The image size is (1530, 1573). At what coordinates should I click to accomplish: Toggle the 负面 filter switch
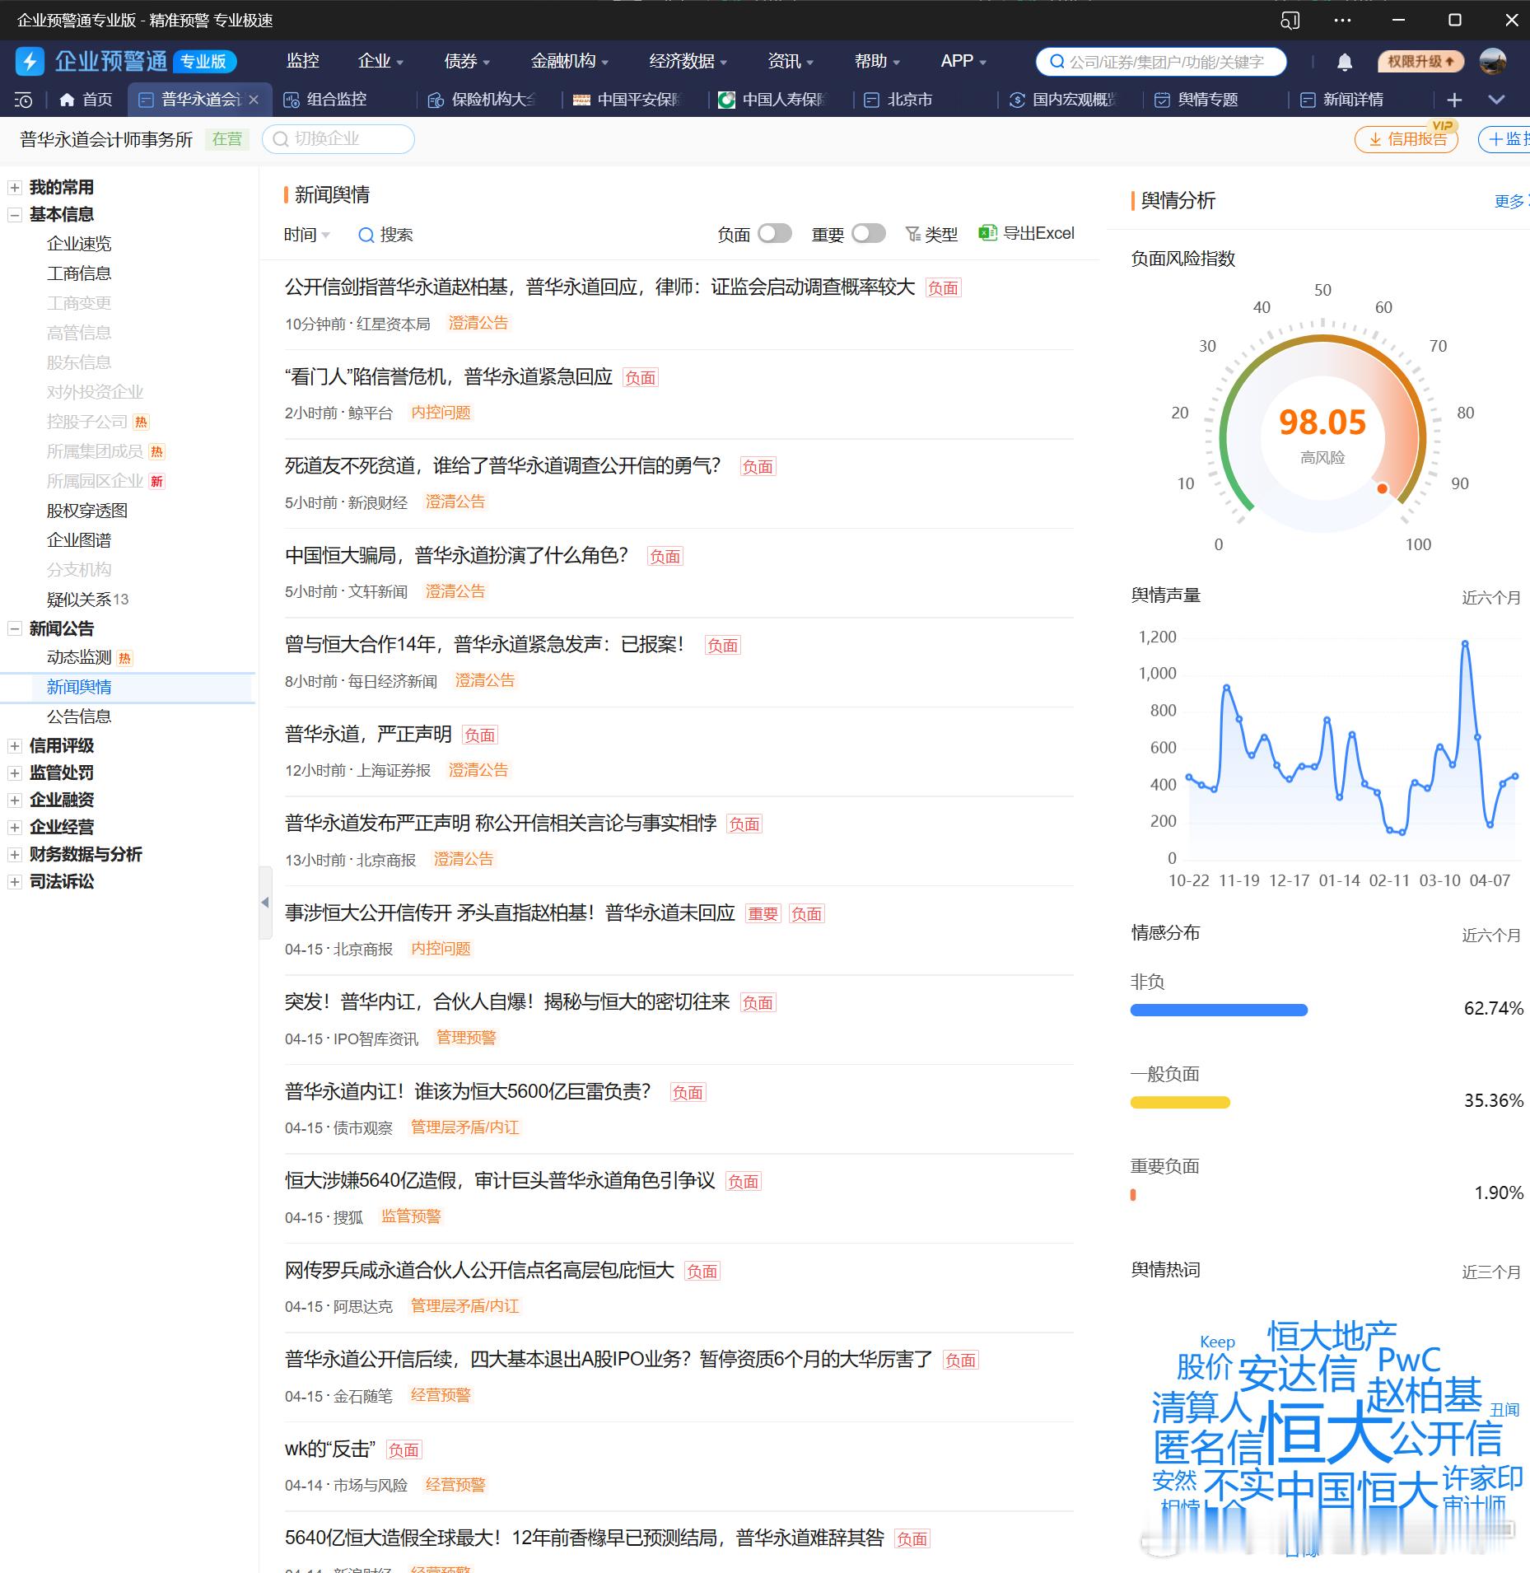tap(774, 234)
